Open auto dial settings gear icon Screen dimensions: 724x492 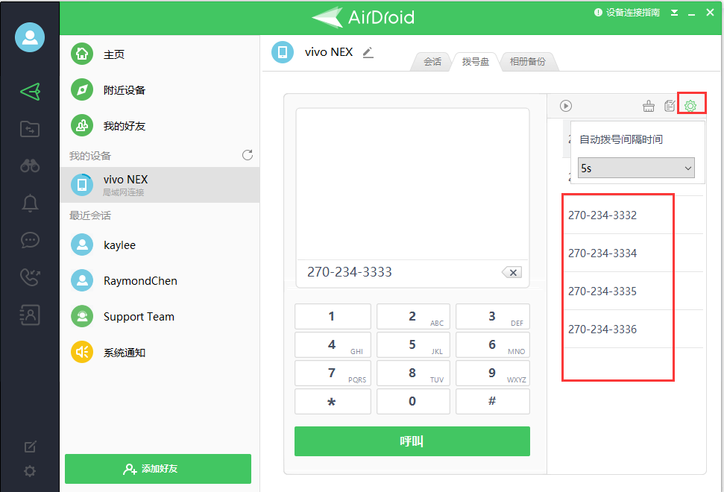pos(690,106)
